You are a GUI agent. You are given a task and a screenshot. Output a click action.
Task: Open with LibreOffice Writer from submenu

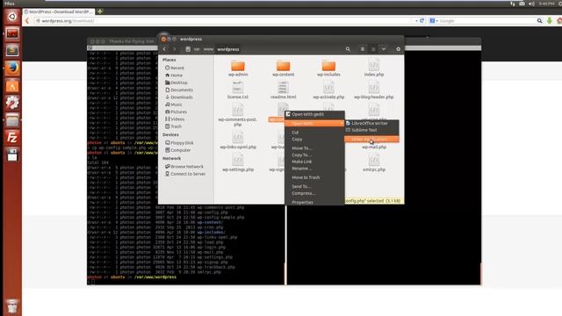pos(371,123)
